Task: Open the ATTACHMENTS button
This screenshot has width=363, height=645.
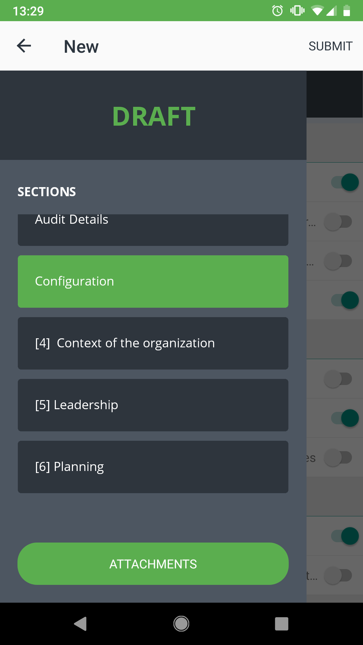Action: click(153, 564)
